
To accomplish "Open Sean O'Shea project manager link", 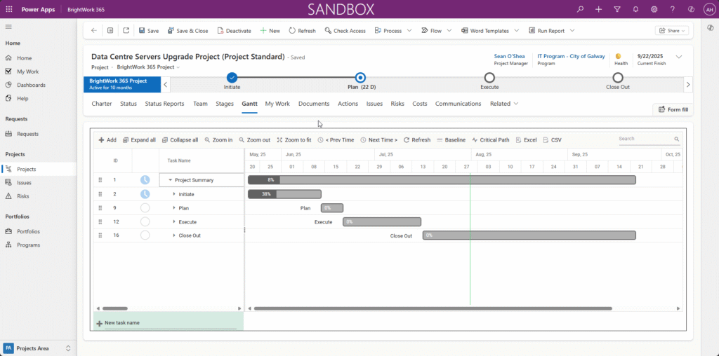I will 509,56.
